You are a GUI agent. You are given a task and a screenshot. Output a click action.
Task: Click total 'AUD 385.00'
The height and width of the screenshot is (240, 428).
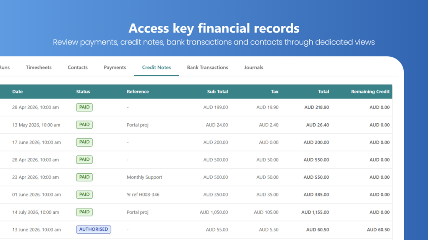[x=316, y=195]
